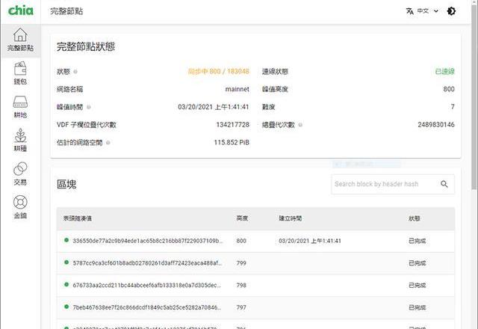The height and width of the screenshot is (329, 478).
Task: Select block hash starting with 676733aa
Action: 147,286
